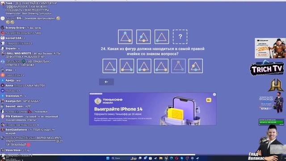286x161 pixels.
Task: Open the Settings gear icon in taskbar
Action: [x=192, y=158]
